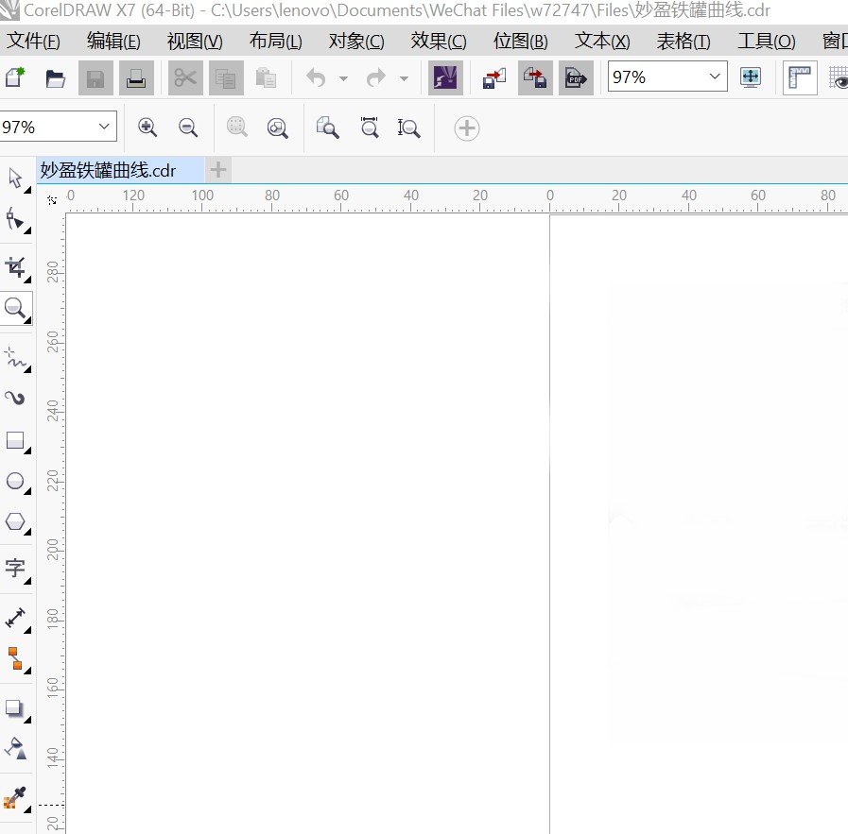Select the Crop tool
The height and width of the screenshot is (834, 848).
tap(15, 266)
